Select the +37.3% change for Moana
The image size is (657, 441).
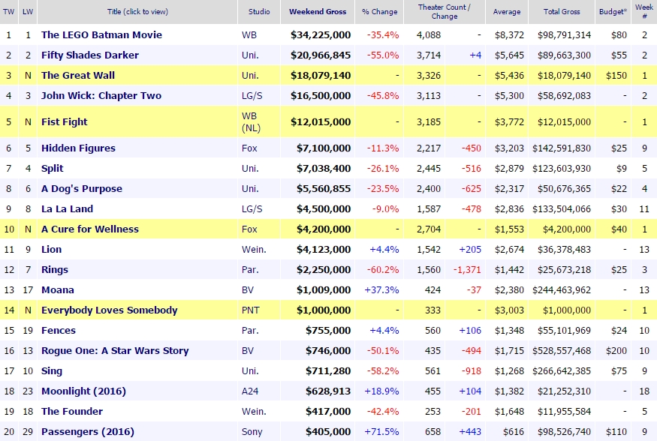click(x=381, y=290)
